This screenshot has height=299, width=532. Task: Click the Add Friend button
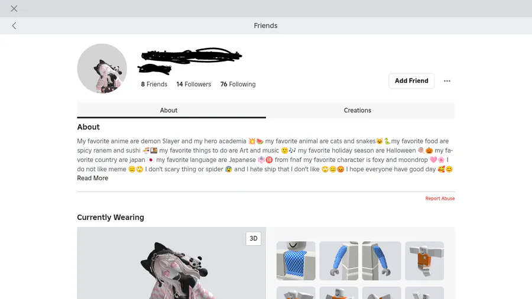(x=411, y=81)
